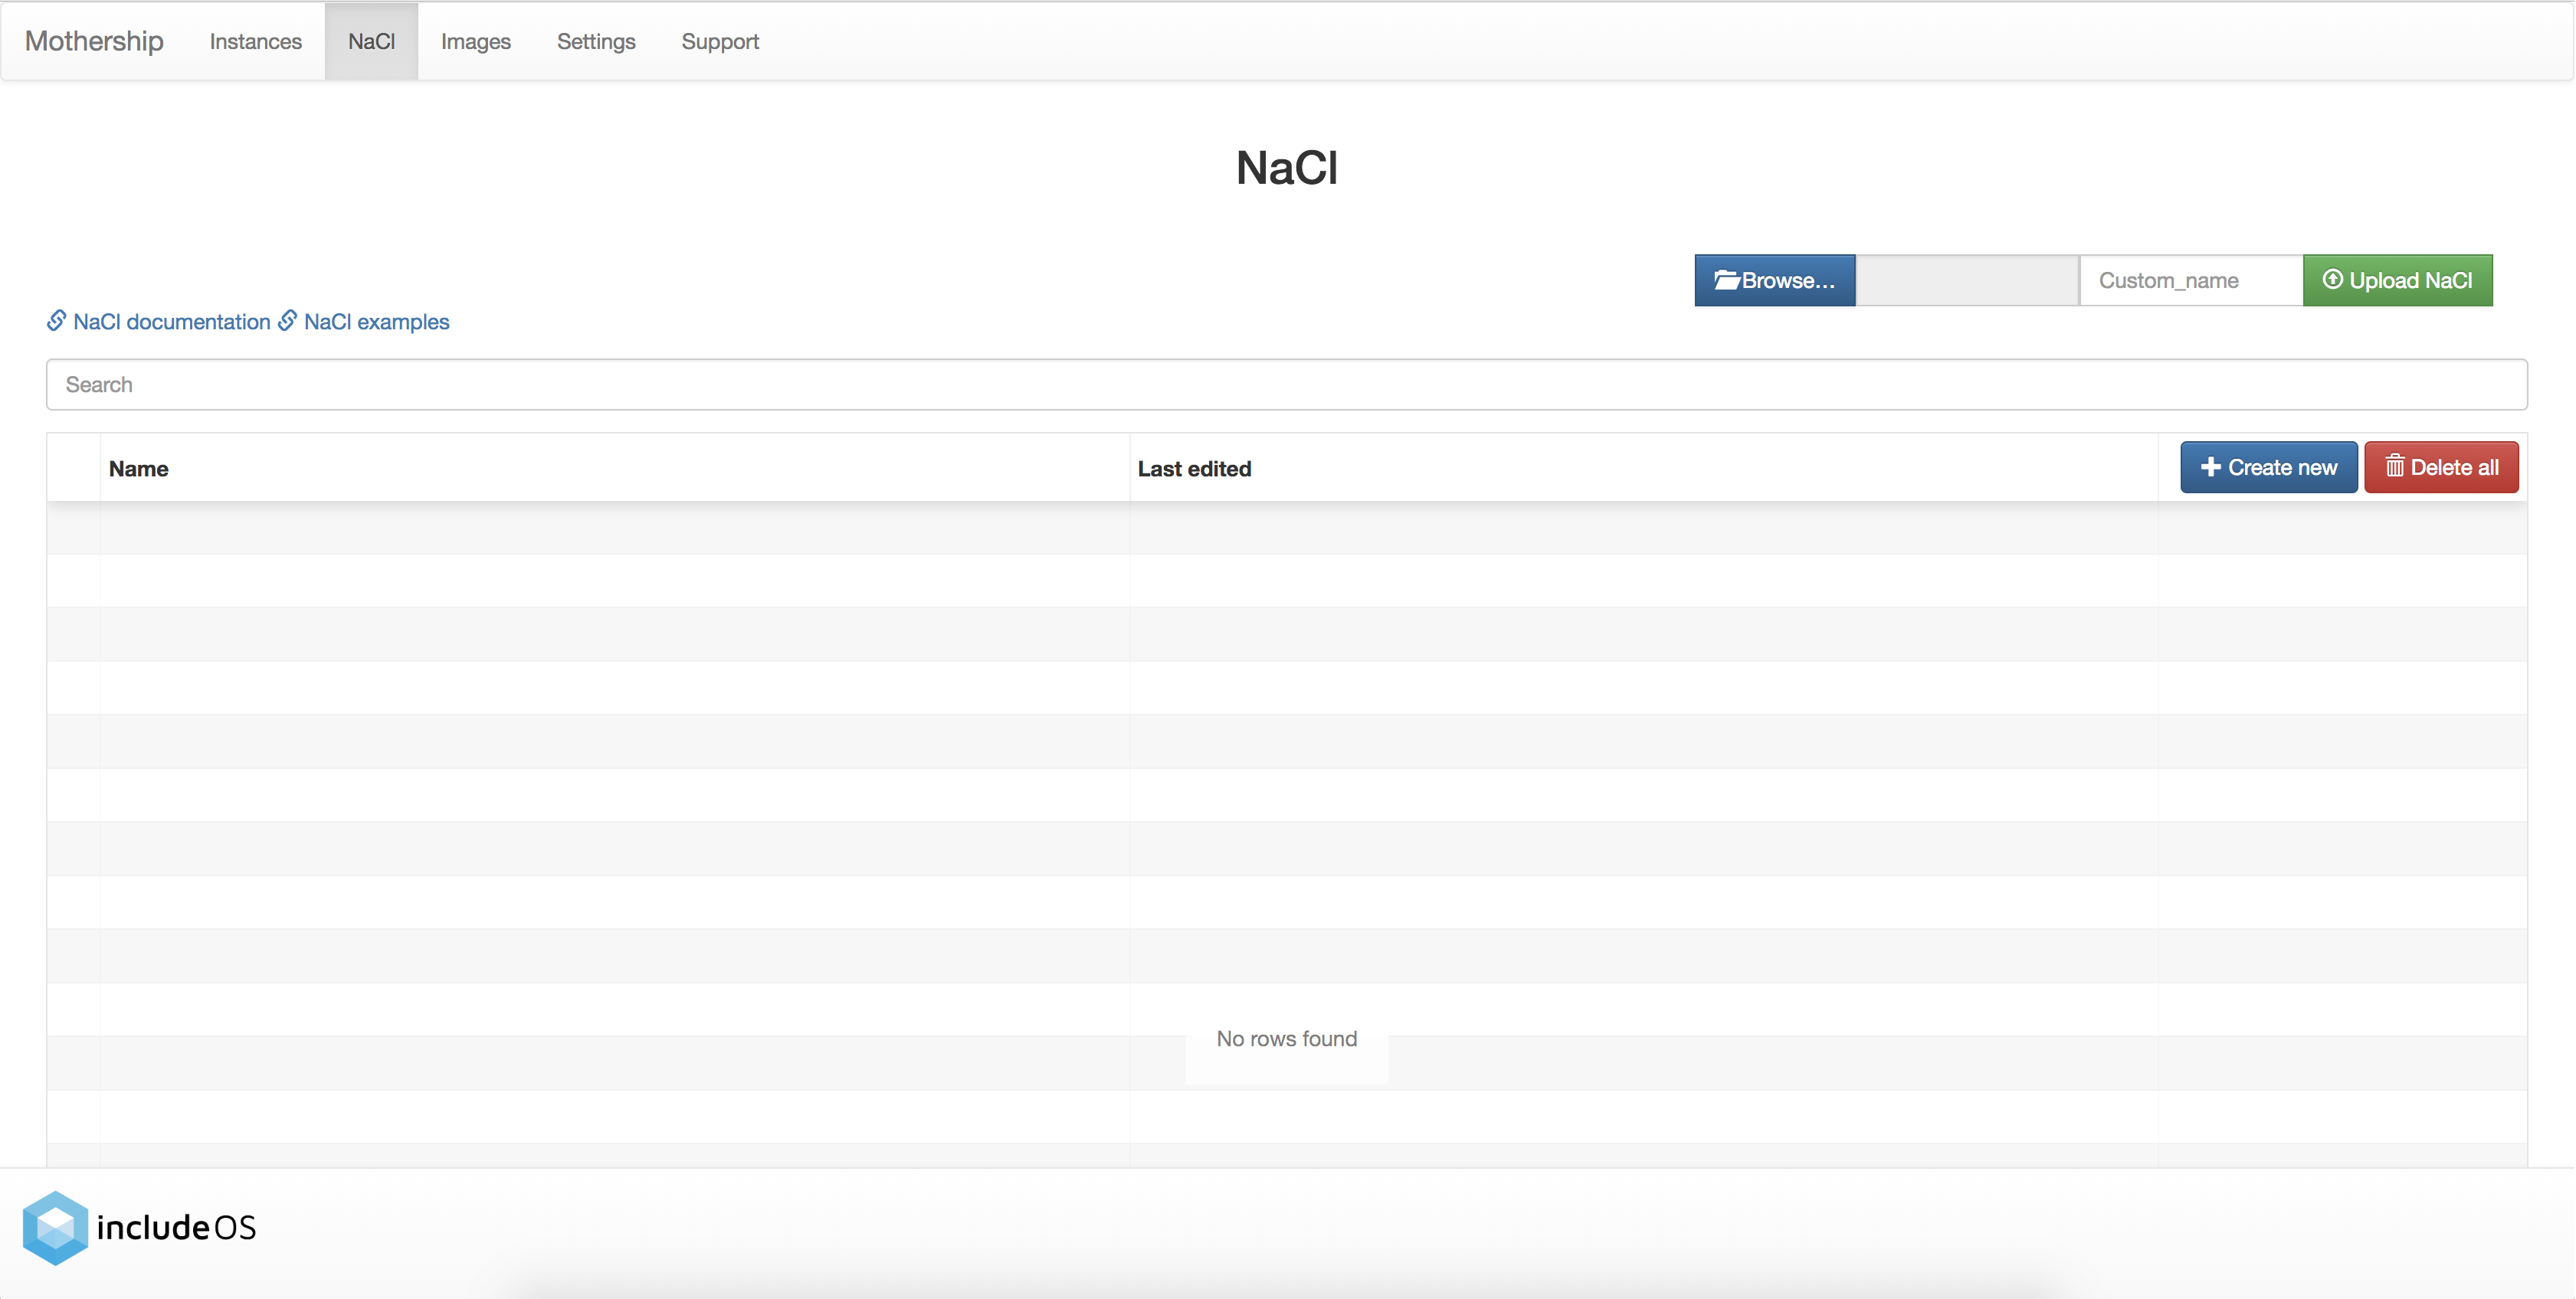Go to the Instances tab
The image size is (2576, 1299).
tap(255, 41)
